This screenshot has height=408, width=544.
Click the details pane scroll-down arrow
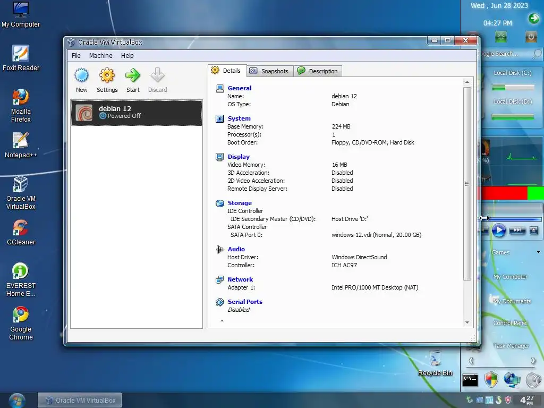click(467, 322)
